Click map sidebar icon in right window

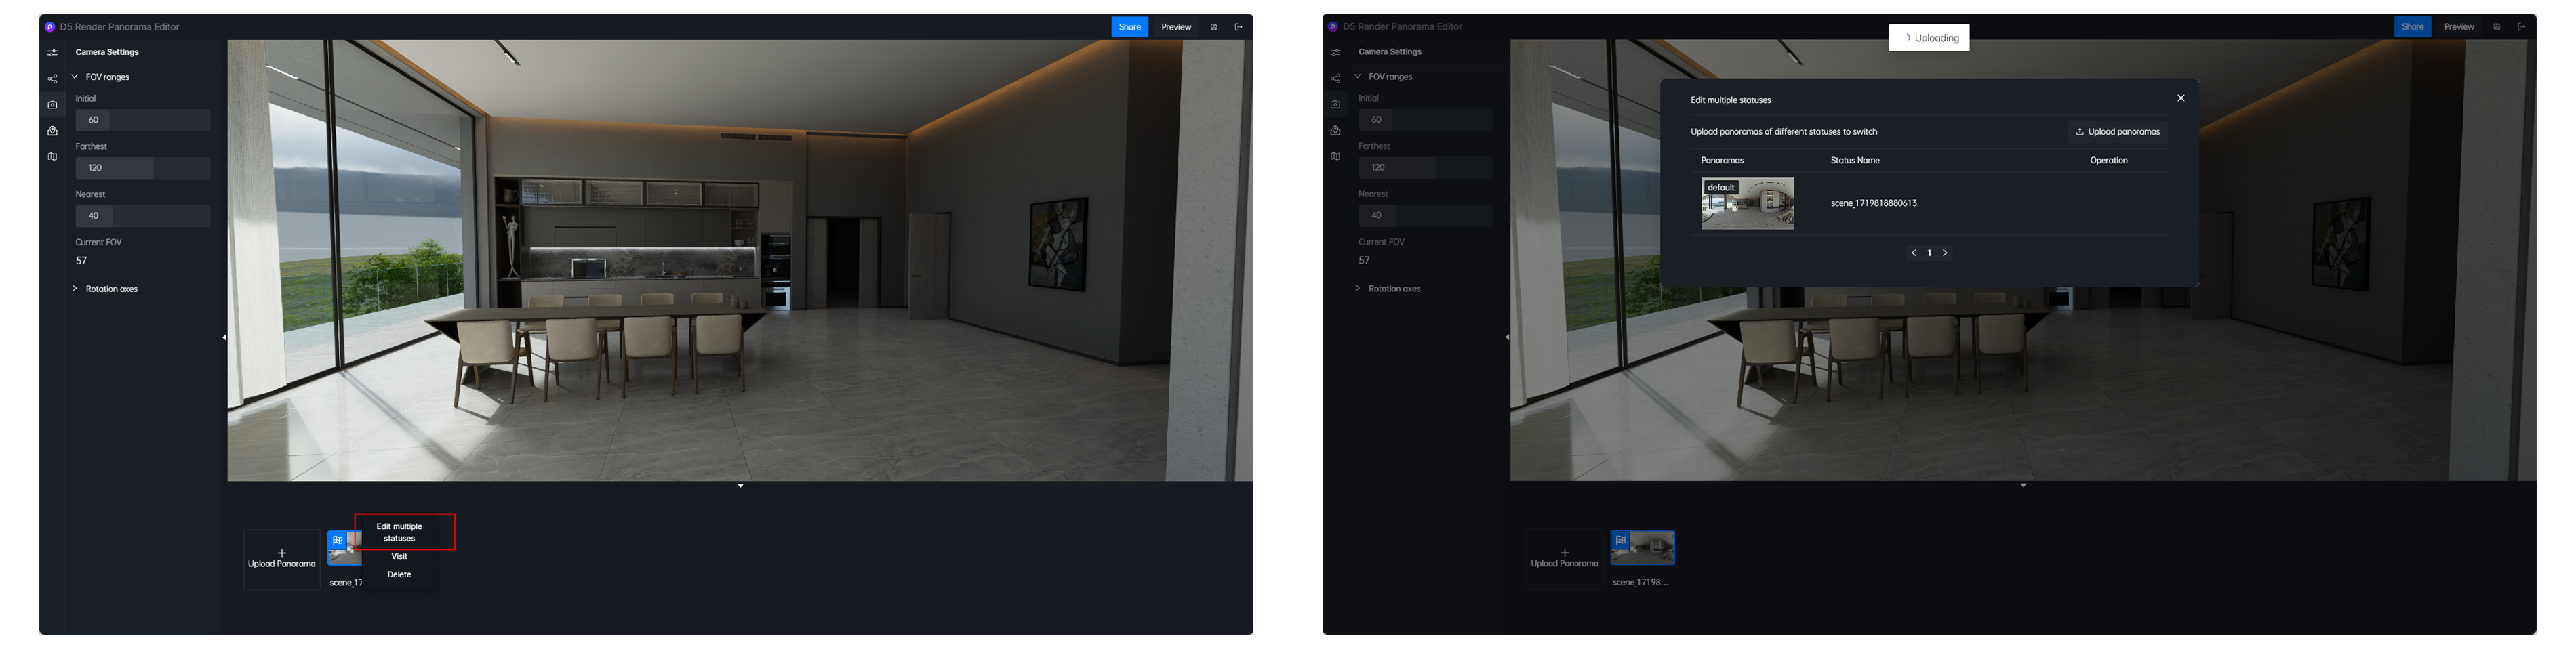pos(1335,157)
